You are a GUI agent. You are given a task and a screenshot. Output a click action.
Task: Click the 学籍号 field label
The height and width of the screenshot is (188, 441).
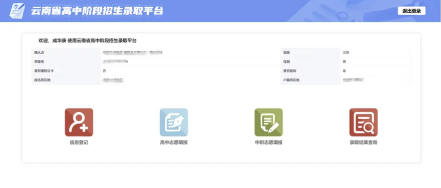tap(39, 61)
